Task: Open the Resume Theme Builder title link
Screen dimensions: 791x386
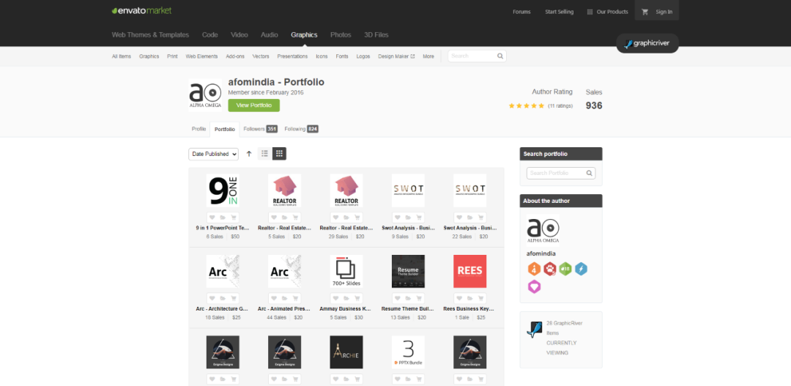Action: 408,309
